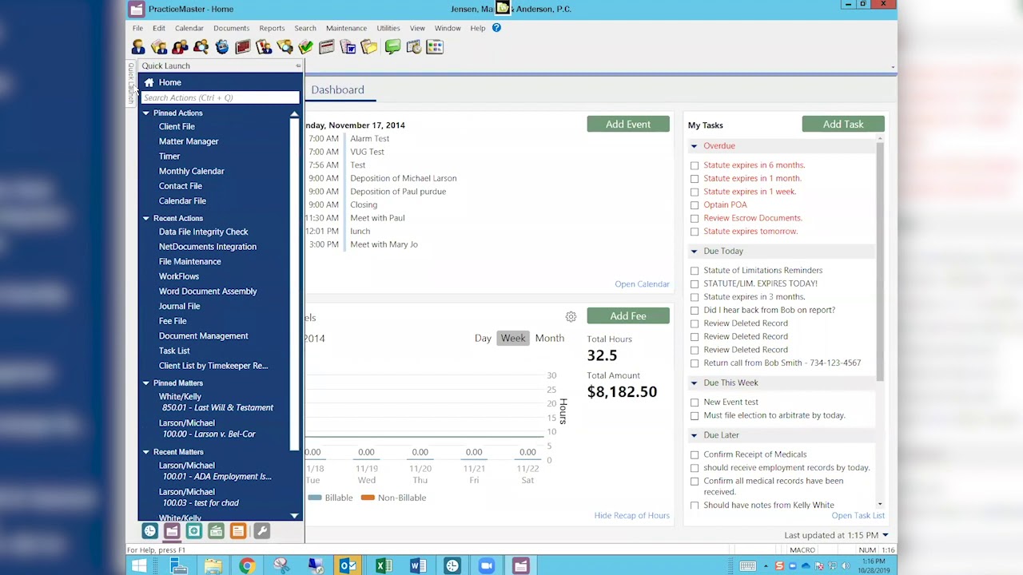Viewport: 1023px width, 575px height.
Task: Open Excel from the taskbar
Action: pyautogui.click(x=384, y=566)
